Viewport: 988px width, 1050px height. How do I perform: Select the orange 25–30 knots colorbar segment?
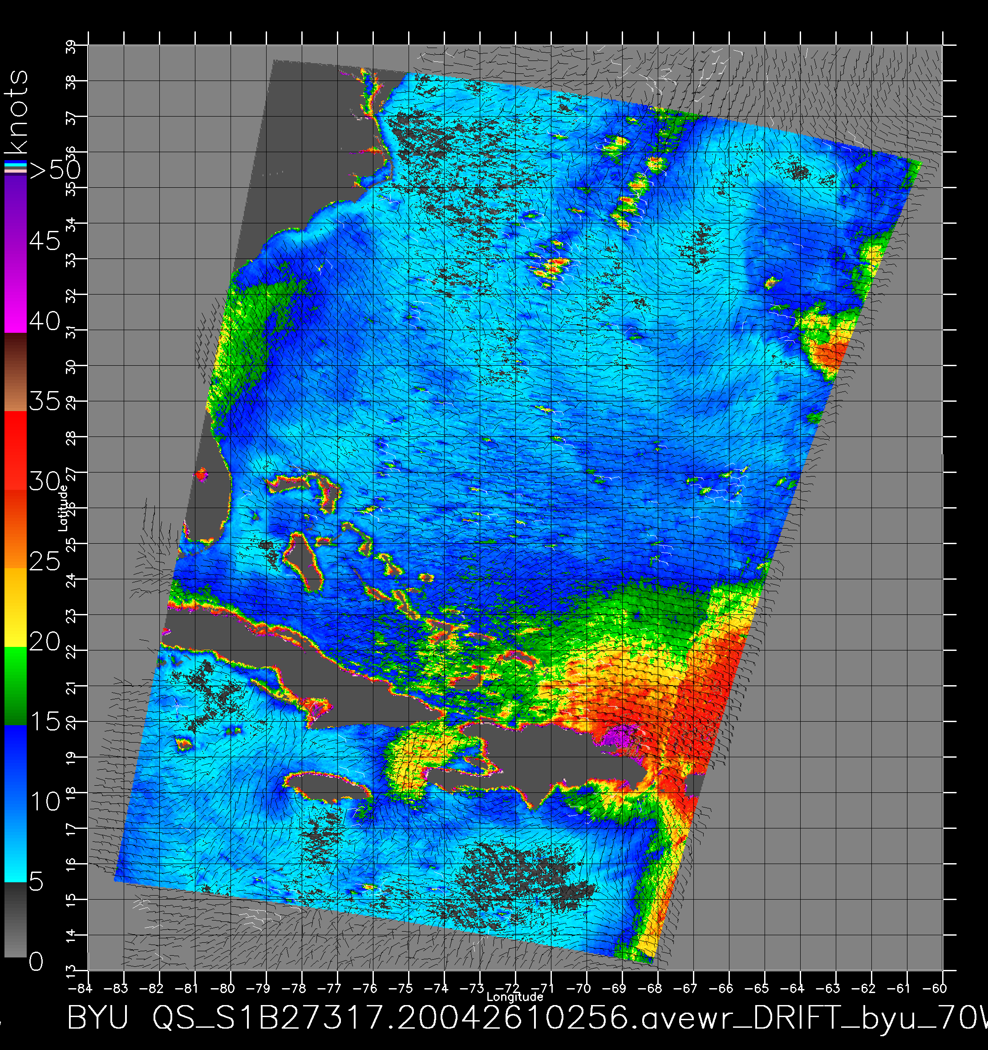click(15, 529)
